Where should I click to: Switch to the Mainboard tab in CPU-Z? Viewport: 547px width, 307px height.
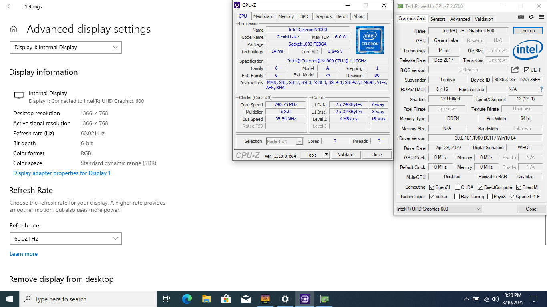coord(263,16)
